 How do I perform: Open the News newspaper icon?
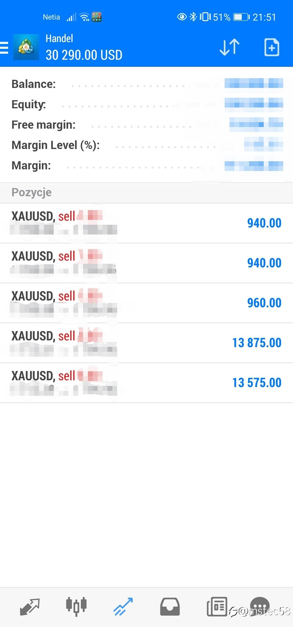pos(217,606)
